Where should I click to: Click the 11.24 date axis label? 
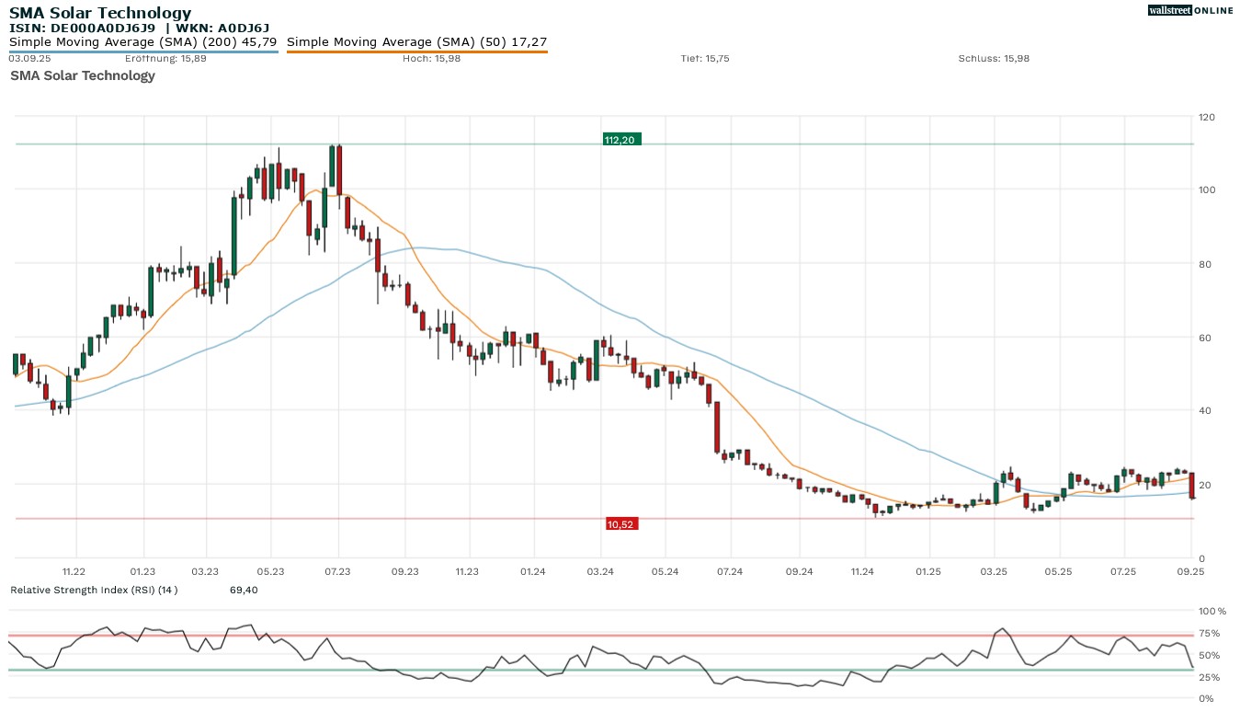(x=862, y=572)
